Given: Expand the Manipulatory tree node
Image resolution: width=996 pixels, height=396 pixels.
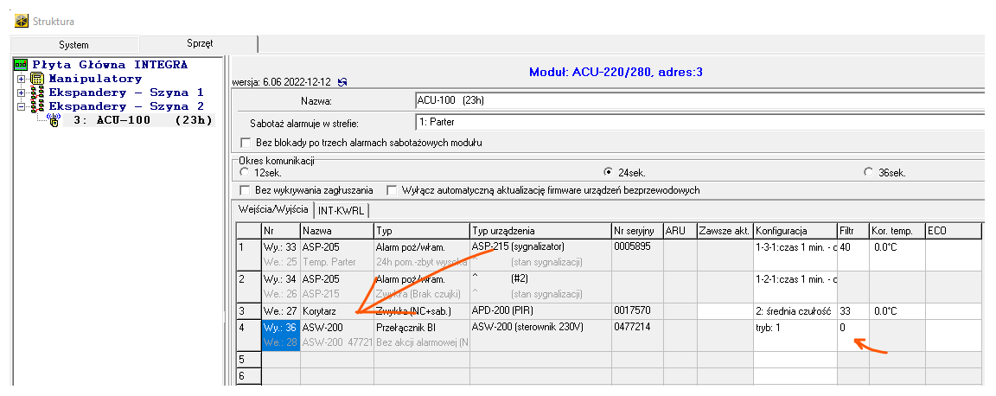Looking at the screenshot, I should tap(21, 79).
